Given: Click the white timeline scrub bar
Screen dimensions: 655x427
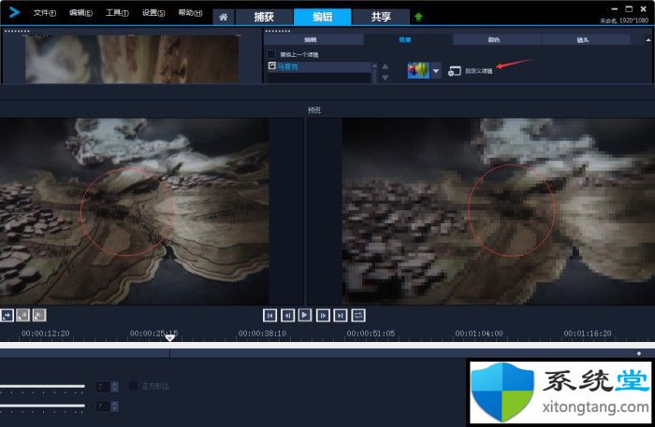Looking at the screenshot, I should click(327, 346).
